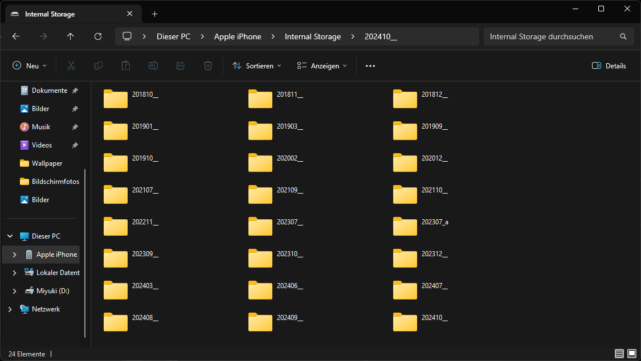Viewport: 641px width, 361px height.
Task: Paste from clipboard using the paste icon
Action: (125, 65)
